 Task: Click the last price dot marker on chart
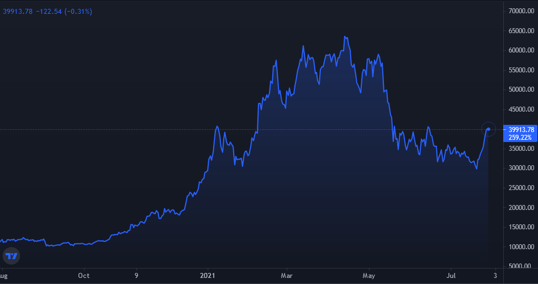point(488,129)
